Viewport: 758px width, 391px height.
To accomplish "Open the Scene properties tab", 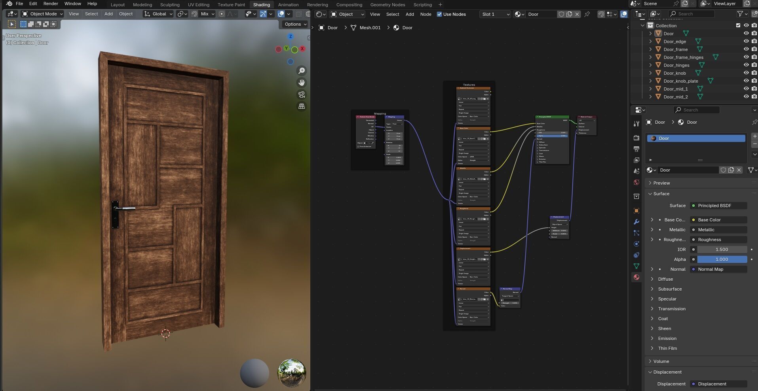I will [x=636, y=171].
